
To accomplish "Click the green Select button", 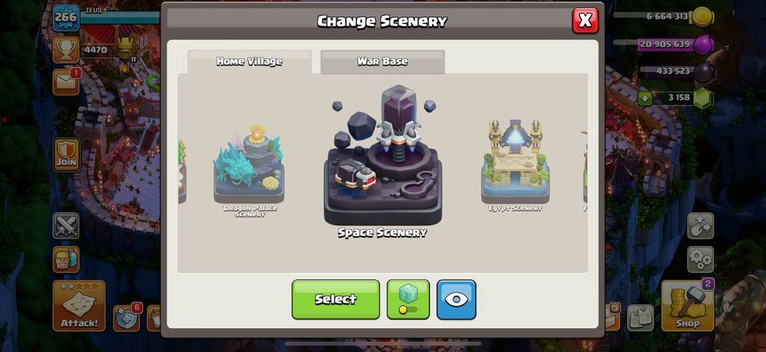I will pyautogui.click(x=335, y=300).
